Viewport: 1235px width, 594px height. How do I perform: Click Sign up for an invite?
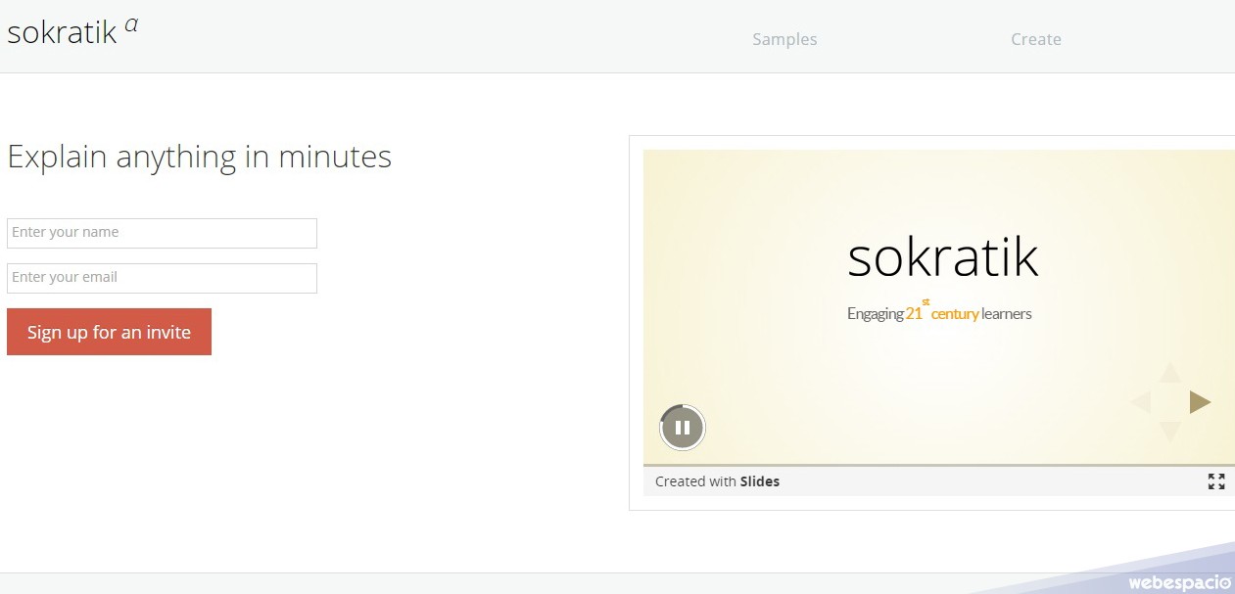click(109, 332)
